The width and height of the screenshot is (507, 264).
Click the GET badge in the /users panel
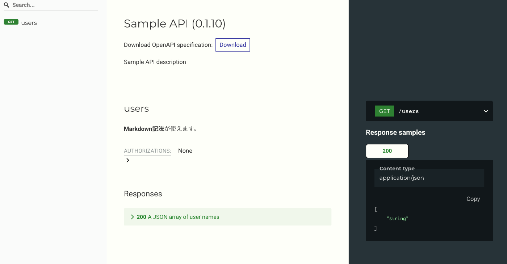click(384, 111)
